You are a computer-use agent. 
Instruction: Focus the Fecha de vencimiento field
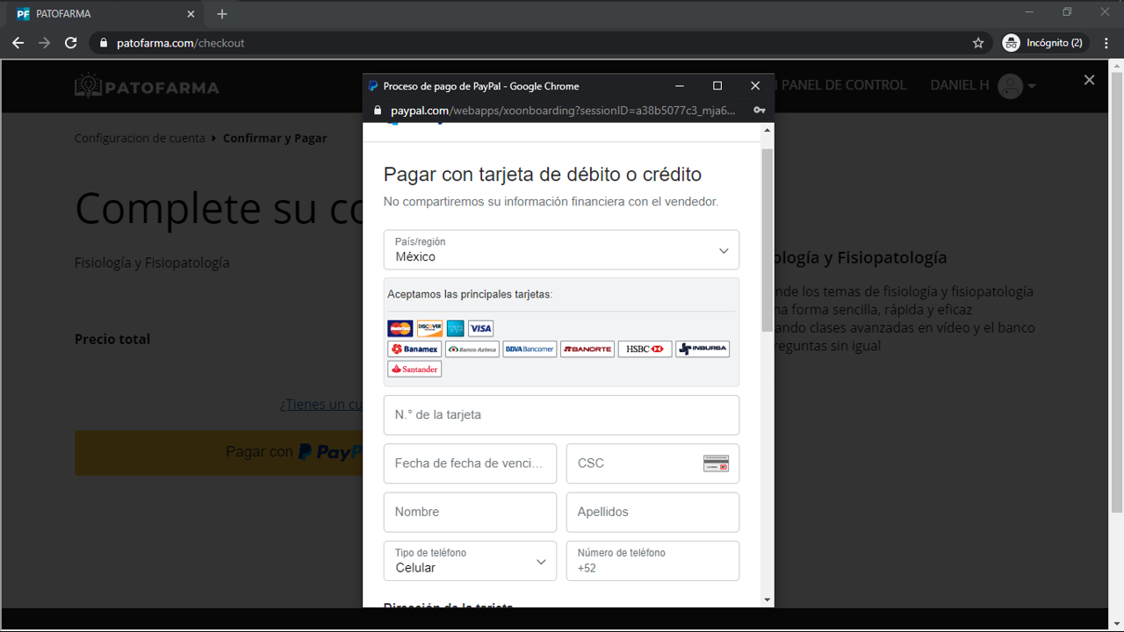[470, 463]
